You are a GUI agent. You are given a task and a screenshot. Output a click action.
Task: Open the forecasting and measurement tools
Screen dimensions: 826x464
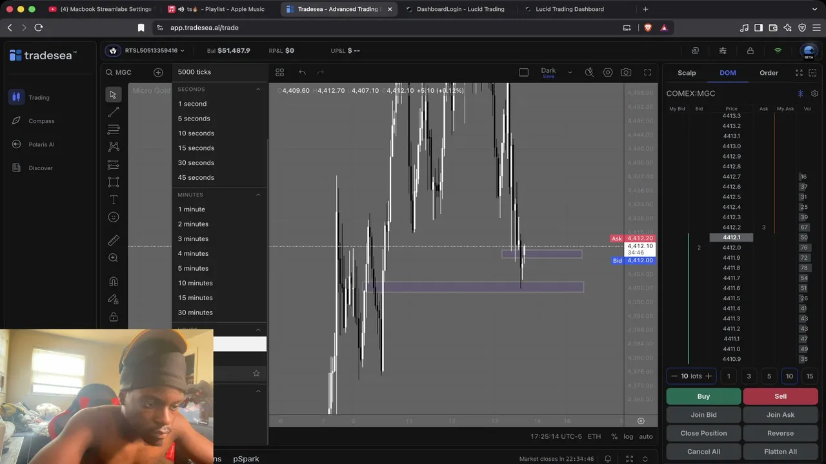113,164
